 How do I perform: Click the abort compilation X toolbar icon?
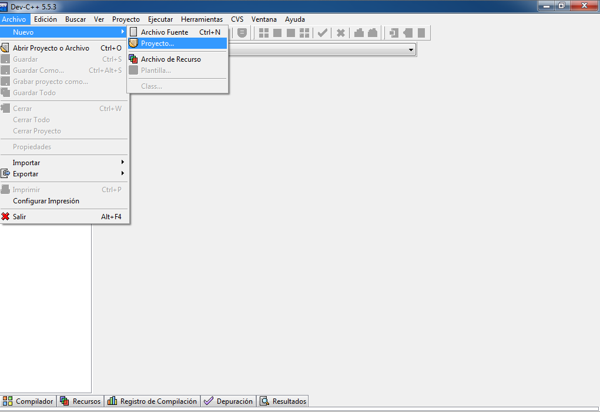tap(340, 32)
